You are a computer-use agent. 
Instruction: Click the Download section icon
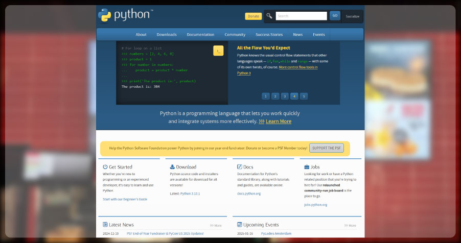click(172, 167)
